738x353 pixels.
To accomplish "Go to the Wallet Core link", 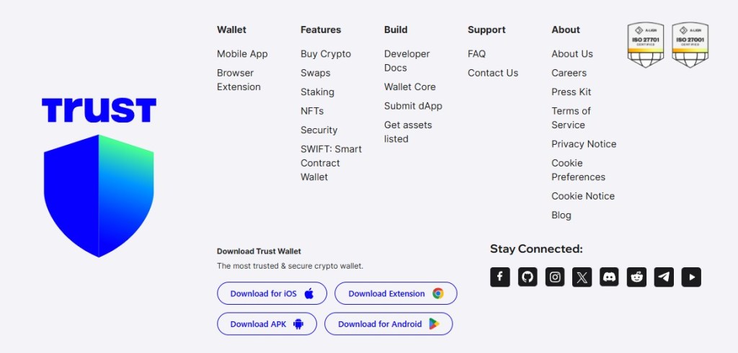I will click(409, 87).
